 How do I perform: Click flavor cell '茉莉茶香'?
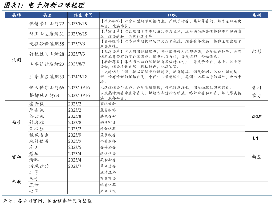click(108, 178)
